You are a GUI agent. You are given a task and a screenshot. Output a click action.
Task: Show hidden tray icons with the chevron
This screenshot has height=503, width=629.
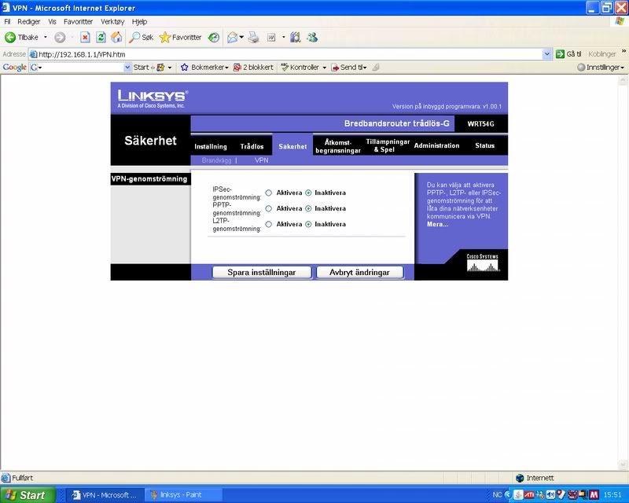click(507, 494)
